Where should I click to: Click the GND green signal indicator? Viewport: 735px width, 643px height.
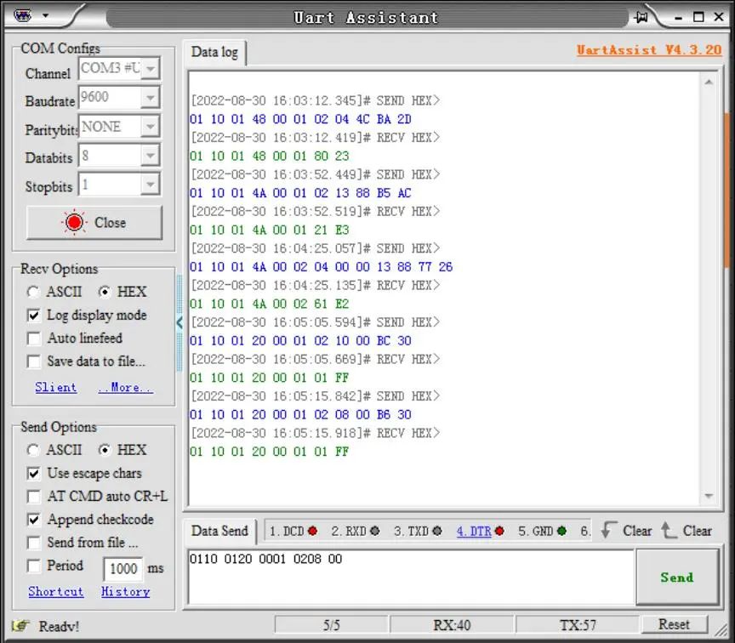(x=561, y=531)
